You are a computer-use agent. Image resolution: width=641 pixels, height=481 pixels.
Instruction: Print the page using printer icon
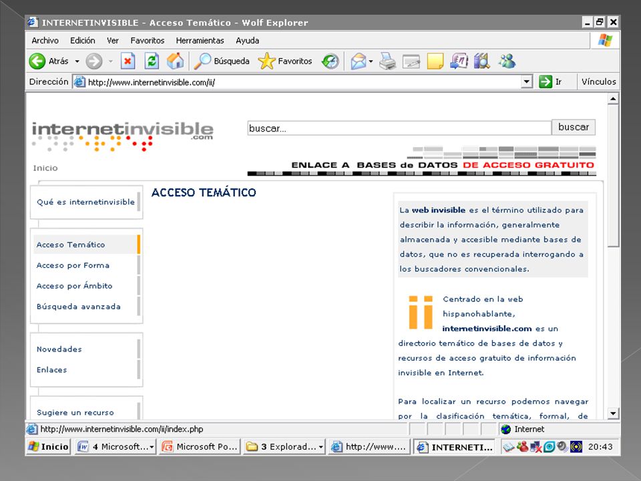coord(387,61)
